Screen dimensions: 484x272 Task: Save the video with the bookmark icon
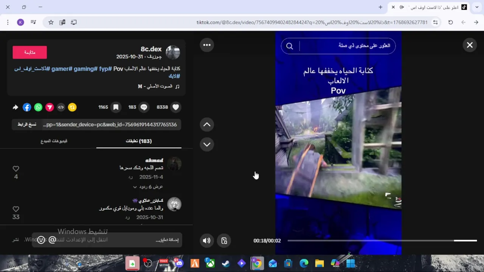[x=116, y=107]
